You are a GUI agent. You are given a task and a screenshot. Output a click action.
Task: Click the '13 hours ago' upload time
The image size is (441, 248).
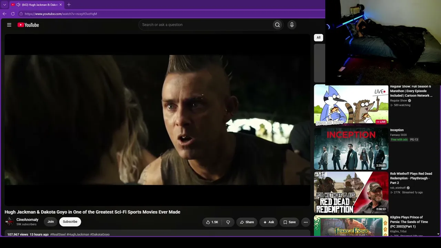pyautogui.click(x=39, y=235)
